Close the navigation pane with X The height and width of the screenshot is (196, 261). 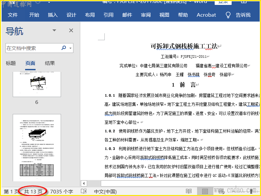[x=71, y=31]
